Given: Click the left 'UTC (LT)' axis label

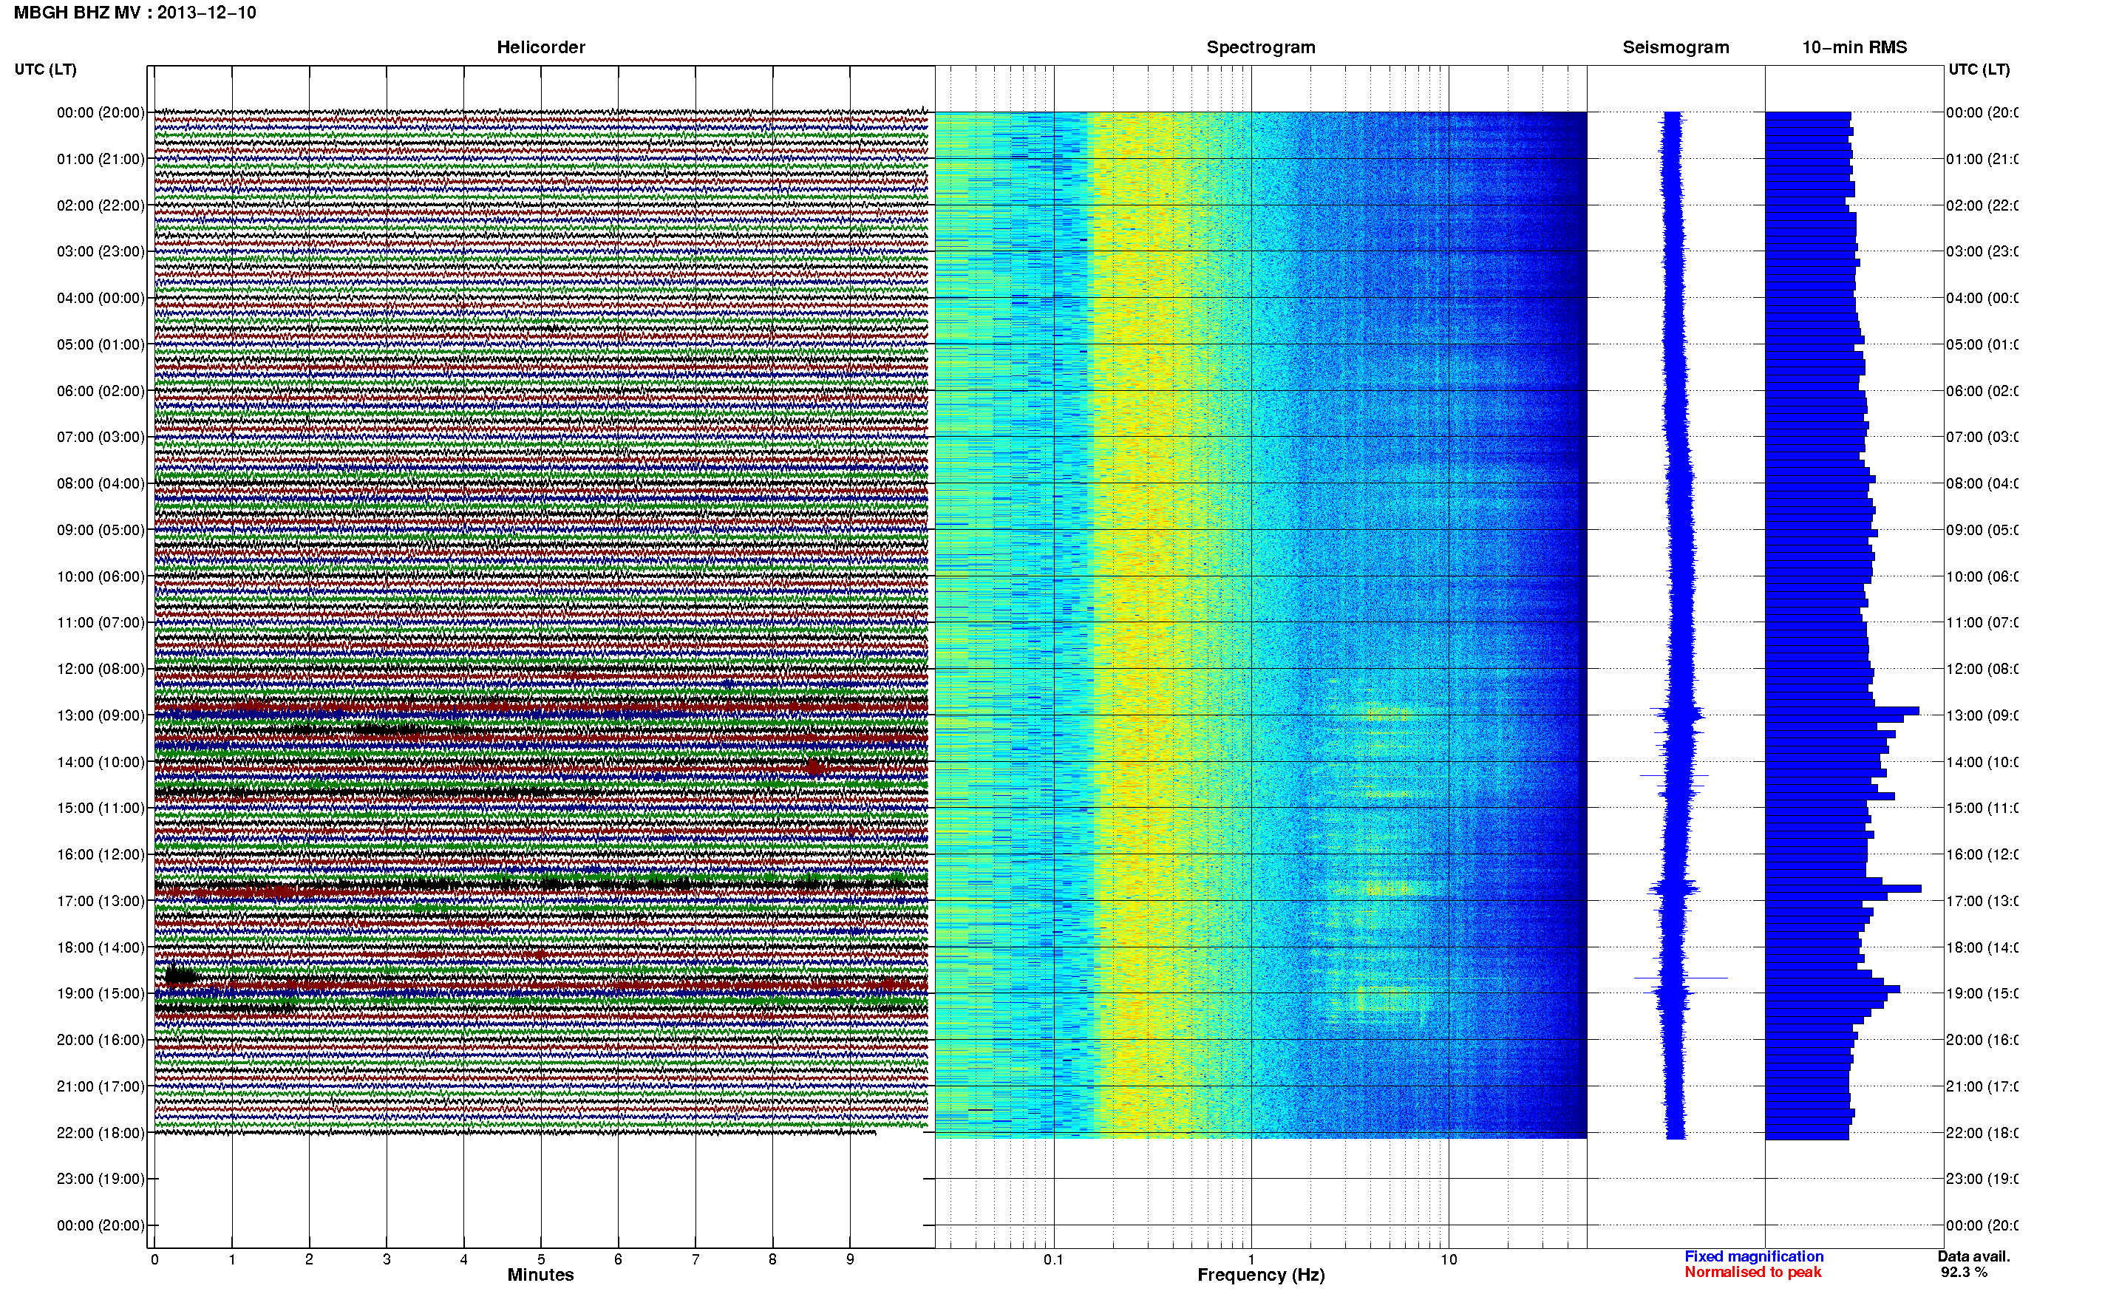Looking at the screenshot, I should pos(45,69).
